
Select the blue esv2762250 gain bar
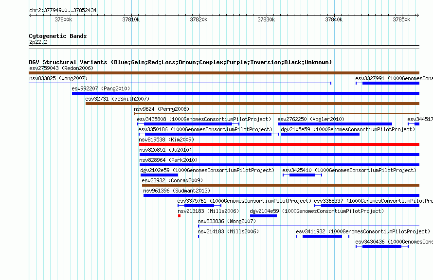coord(335,124)
